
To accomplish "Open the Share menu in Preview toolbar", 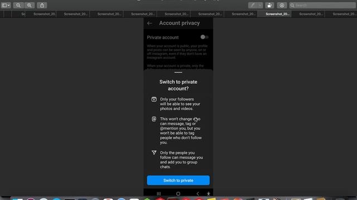I will pyautogui.click(x=42, y=5).
